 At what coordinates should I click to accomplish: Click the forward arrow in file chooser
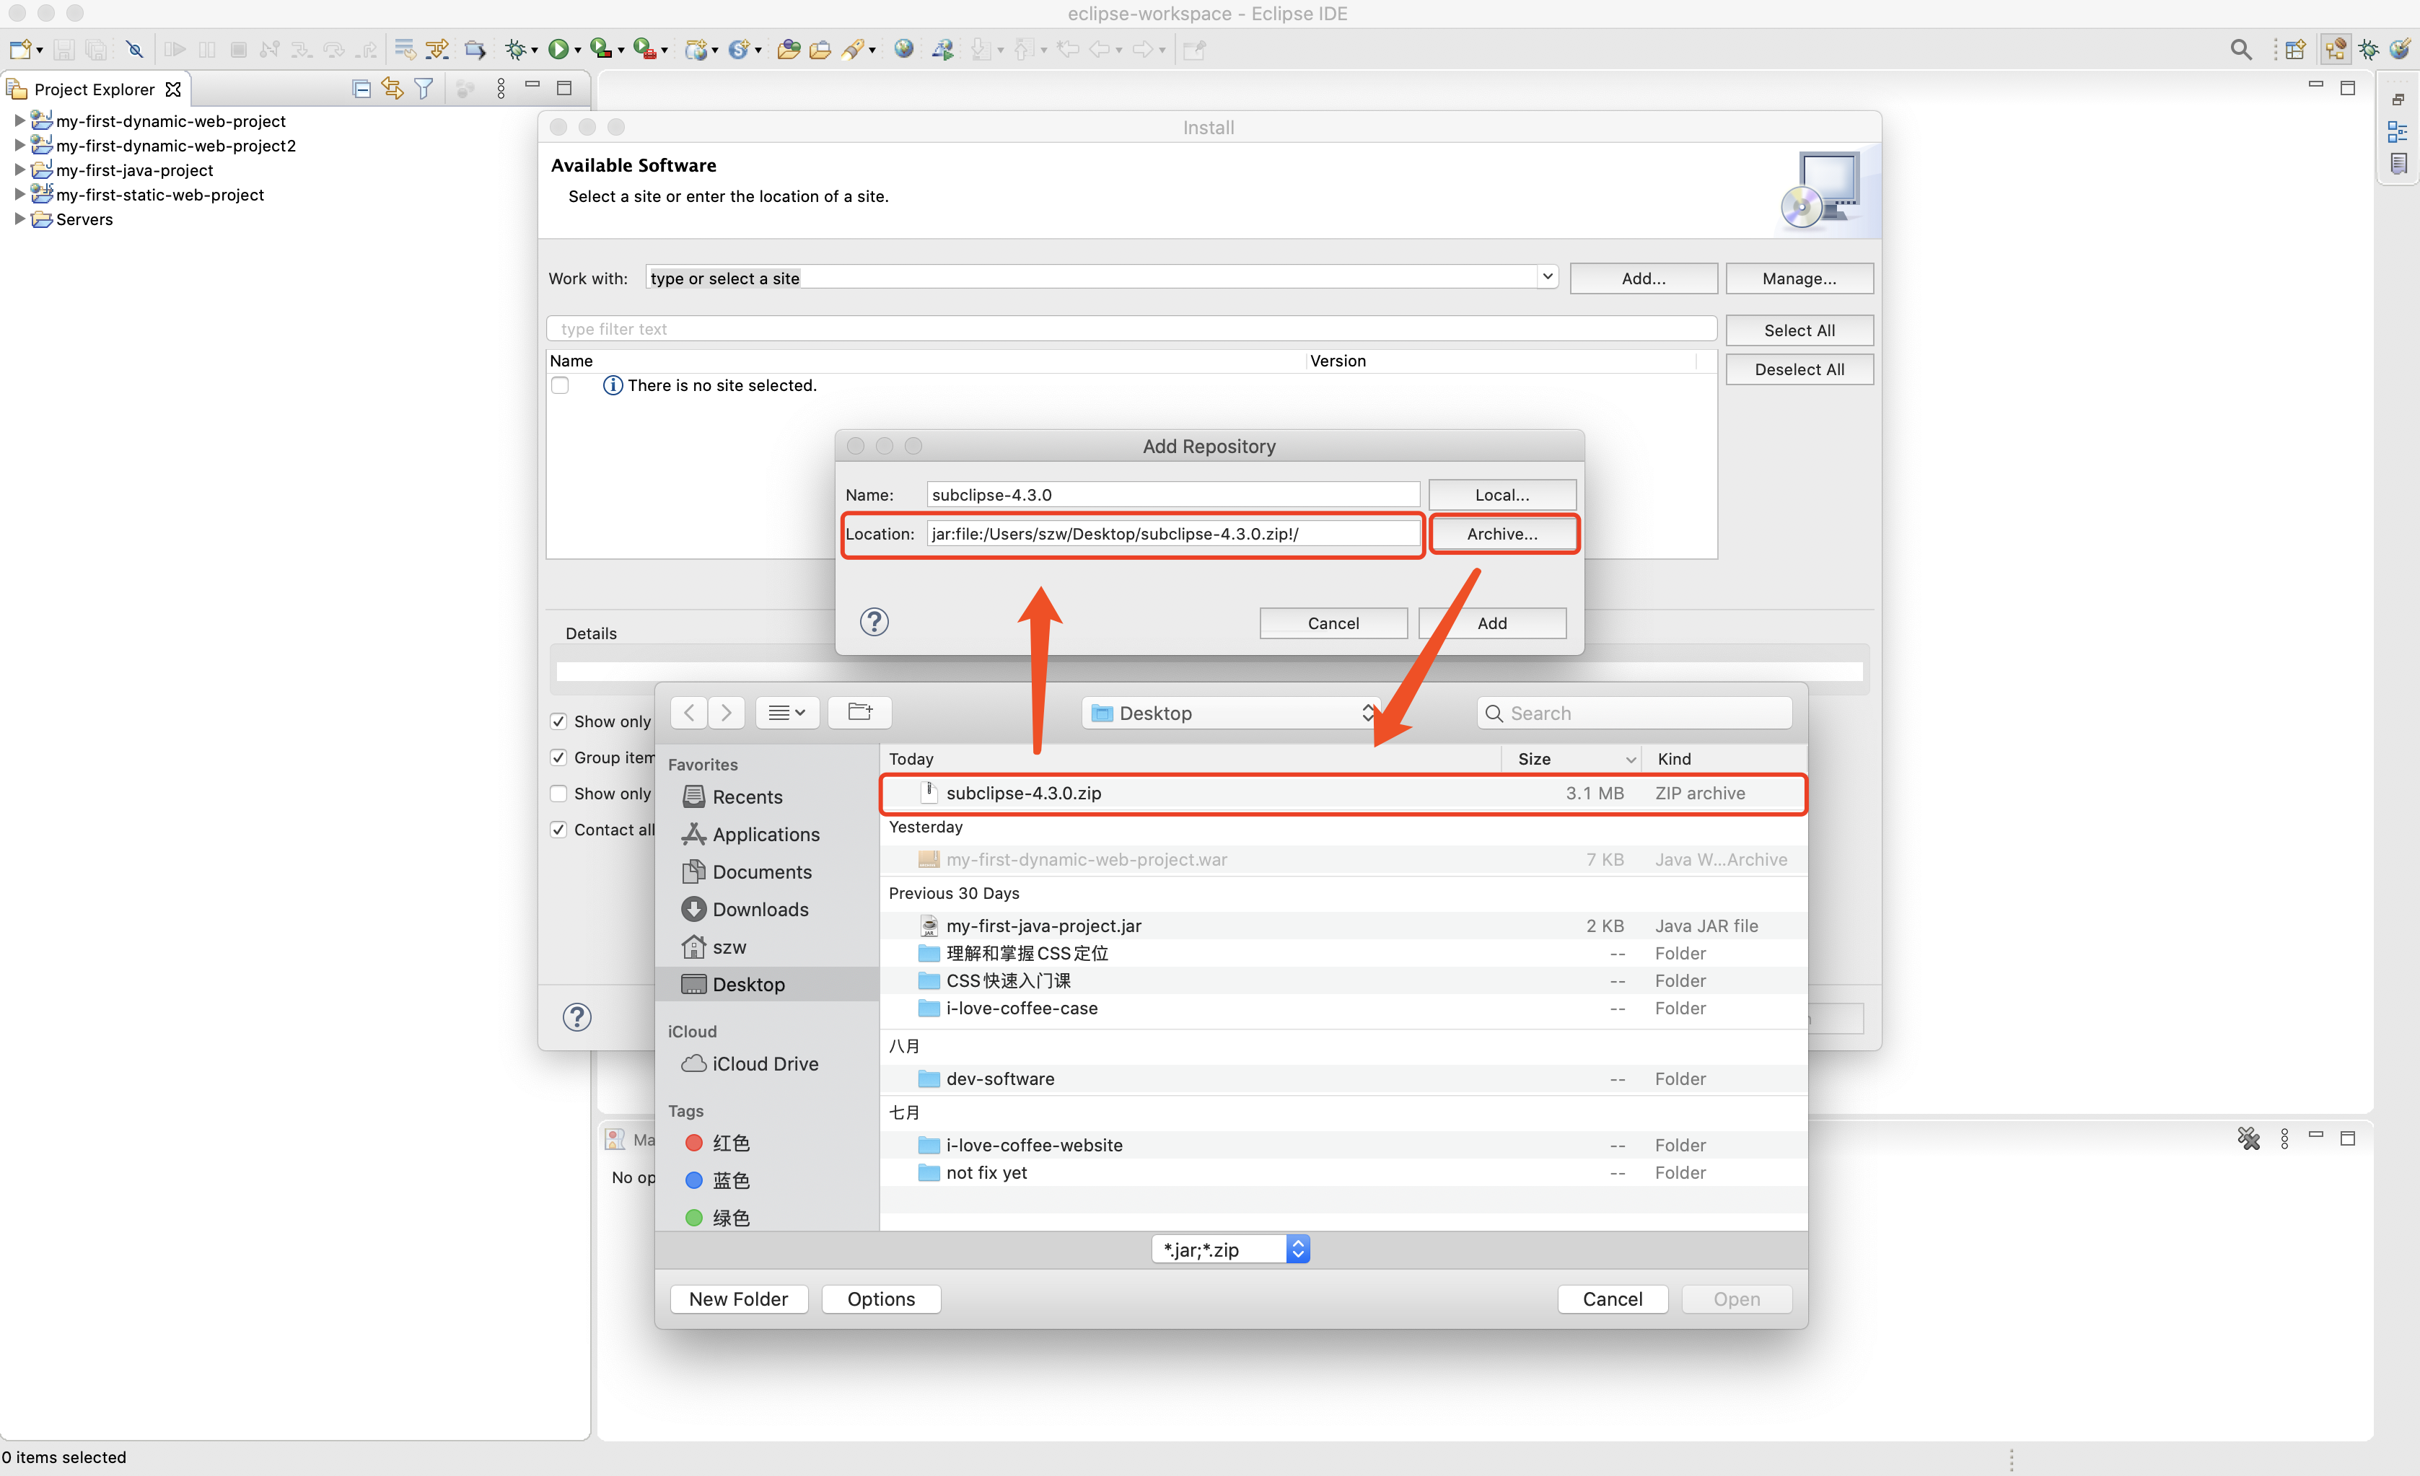(x=726, y=712)
